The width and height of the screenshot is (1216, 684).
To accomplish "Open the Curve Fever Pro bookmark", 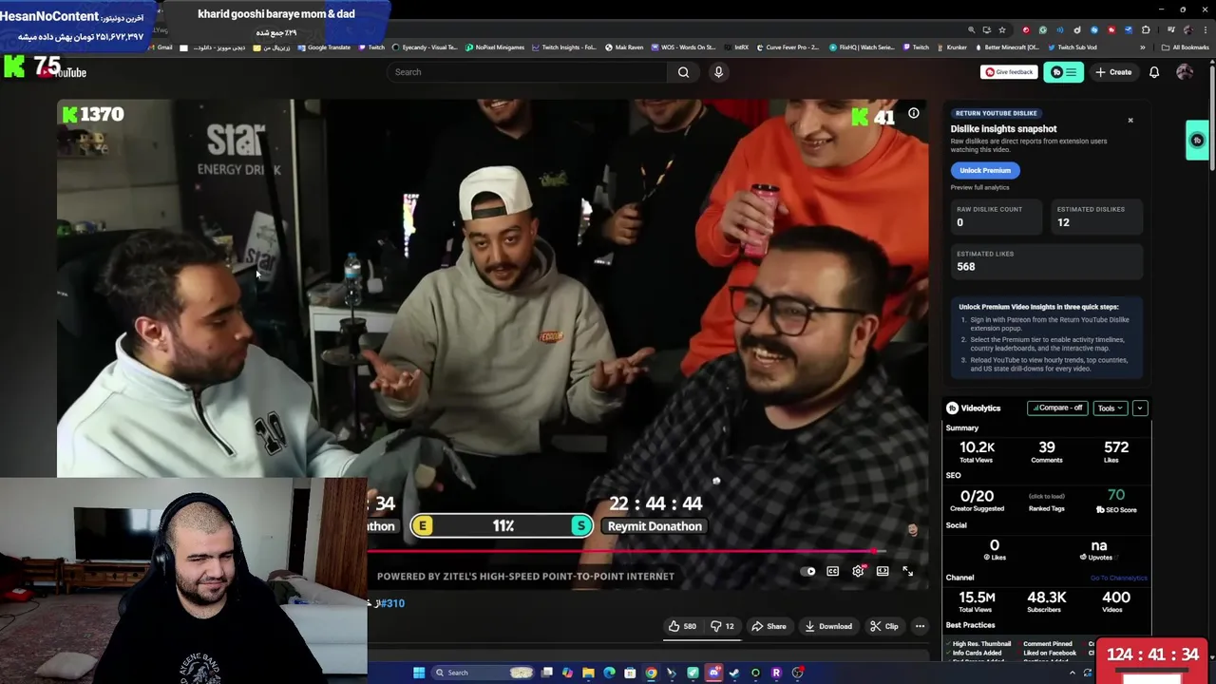I will pos(788,47).
